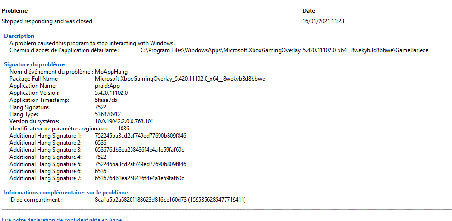Click 'Informations complémentaires sur le problème' heading

pyautogui.click(x=66, y=192)
